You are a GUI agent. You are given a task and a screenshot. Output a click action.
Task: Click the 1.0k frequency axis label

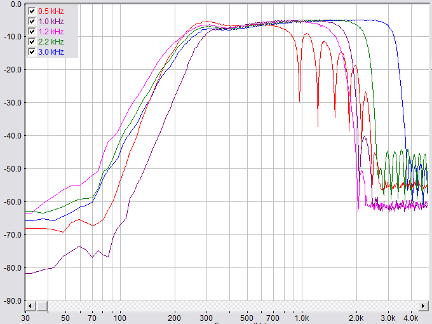(301, 317)
